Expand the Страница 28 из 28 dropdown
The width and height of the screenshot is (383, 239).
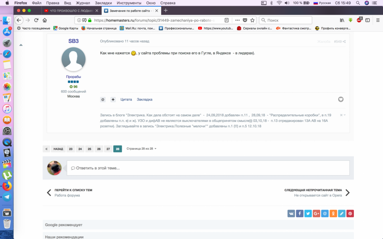[141, 149]
